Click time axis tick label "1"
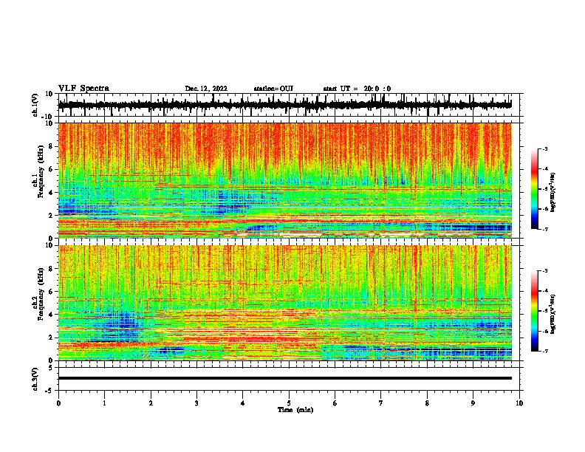Viewport: 585px width, 452px height. (x=104, y=403)
